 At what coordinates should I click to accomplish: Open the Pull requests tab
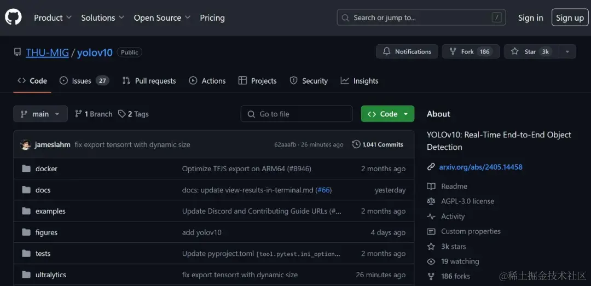(x=149, y=81)
